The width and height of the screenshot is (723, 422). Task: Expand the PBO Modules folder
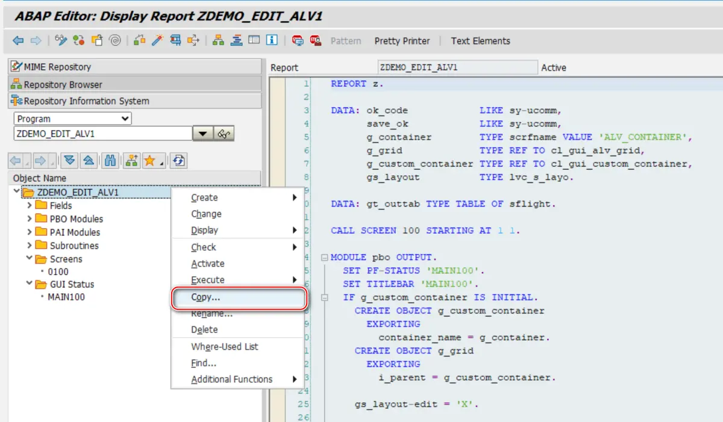(30, 219)
